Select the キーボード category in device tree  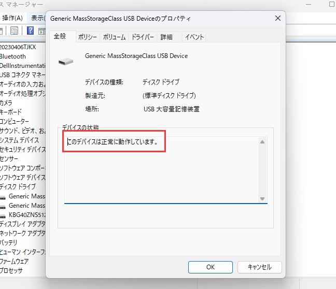click(11, 112)
